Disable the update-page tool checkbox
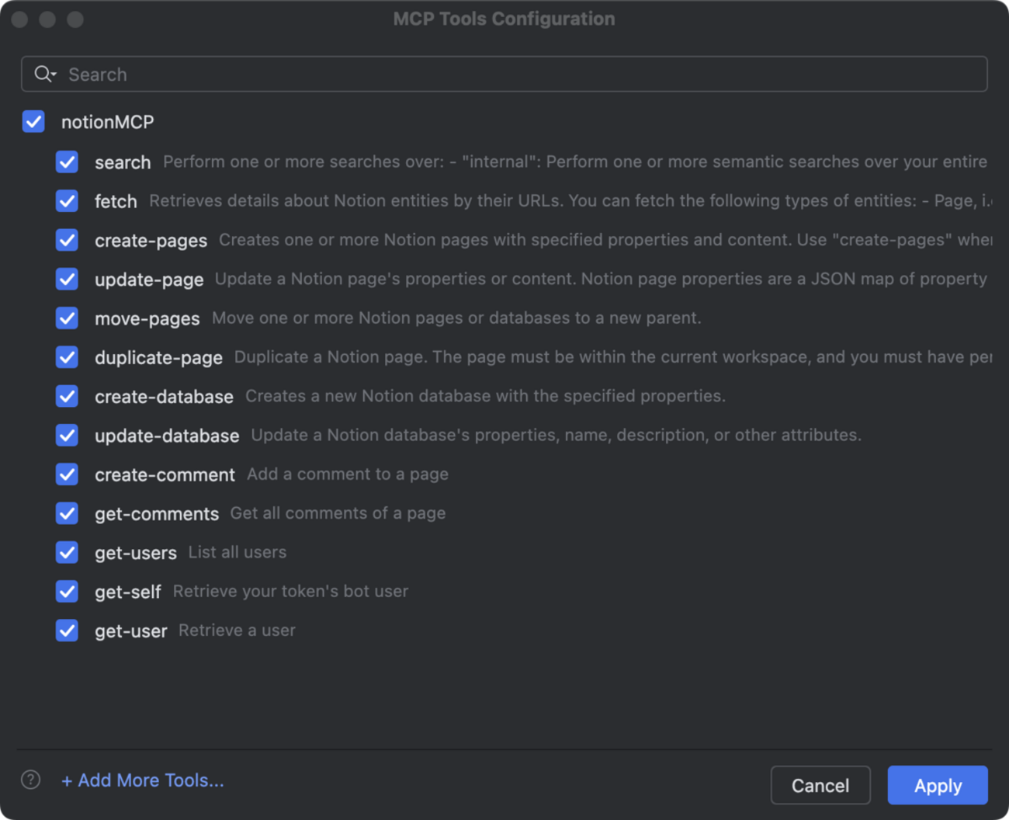The height and width of the screenshot is (820, 1009). pyautogui.click(x=67, y=279)
